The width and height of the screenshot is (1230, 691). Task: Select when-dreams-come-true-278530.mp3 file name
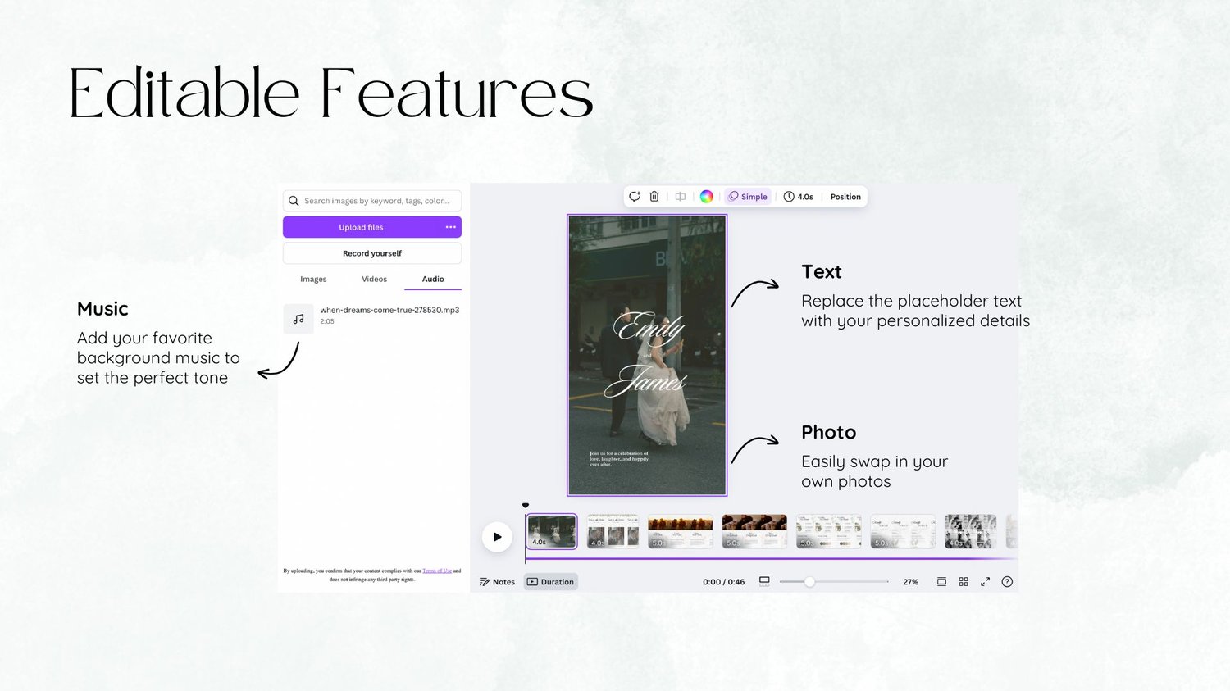(x=389, y=311)
